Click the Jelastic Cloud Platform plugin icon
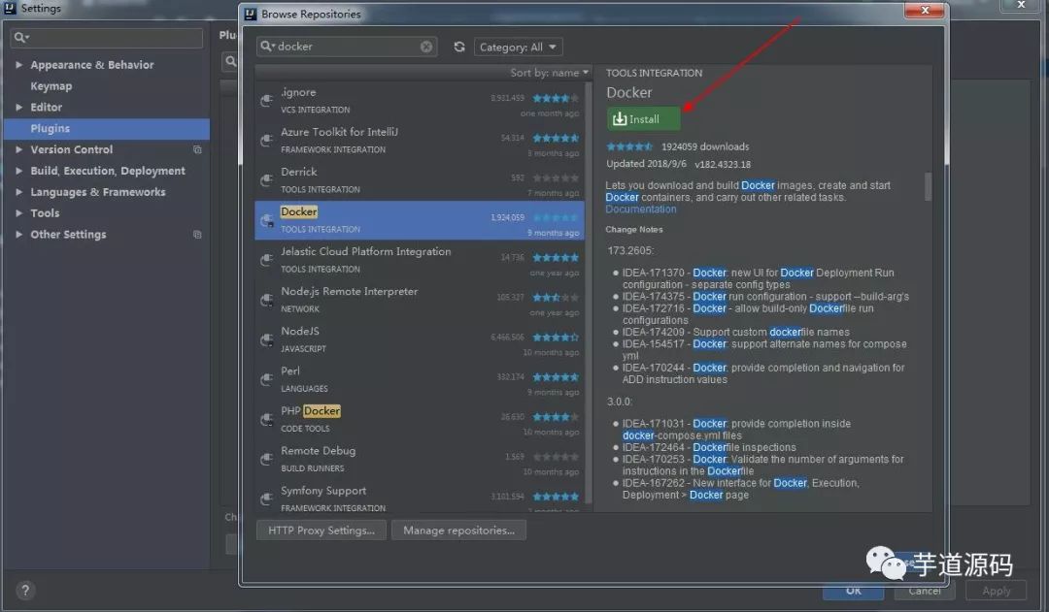 tap(266, 260)
